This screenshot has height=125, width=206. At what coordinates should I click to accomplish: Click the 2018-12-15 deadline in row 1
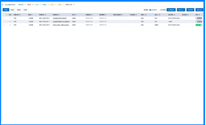(103, 18)
